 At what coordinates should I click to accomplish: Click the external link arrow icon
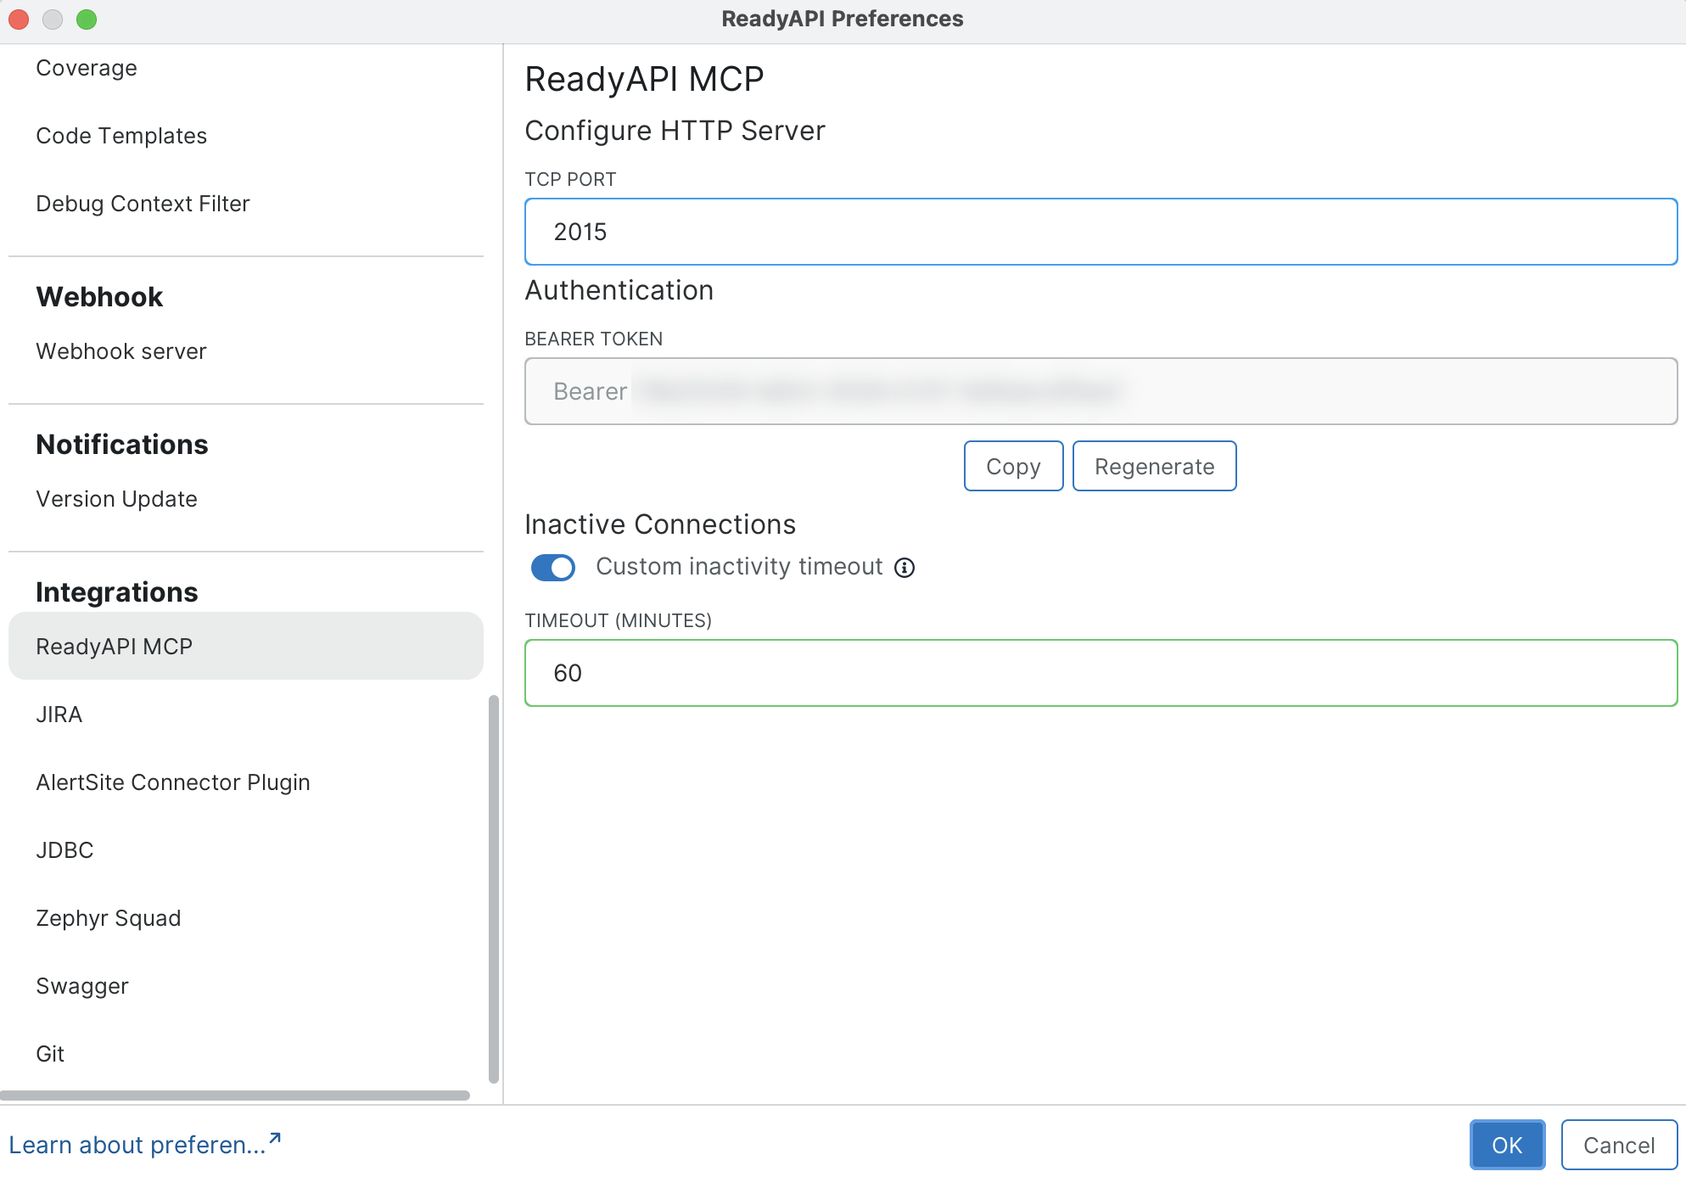[274, 1139]
